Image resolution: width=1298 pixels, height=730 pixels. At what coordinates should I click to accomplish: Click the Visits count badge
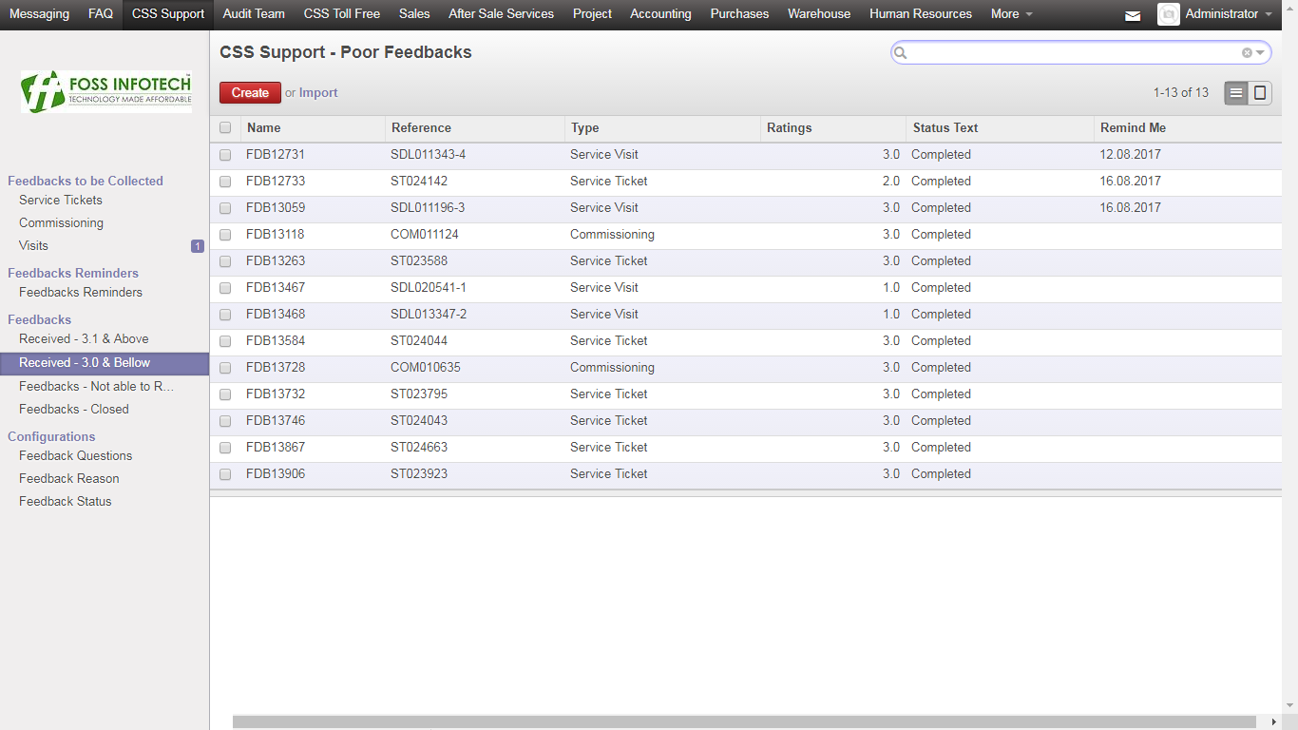coord(198,246)
